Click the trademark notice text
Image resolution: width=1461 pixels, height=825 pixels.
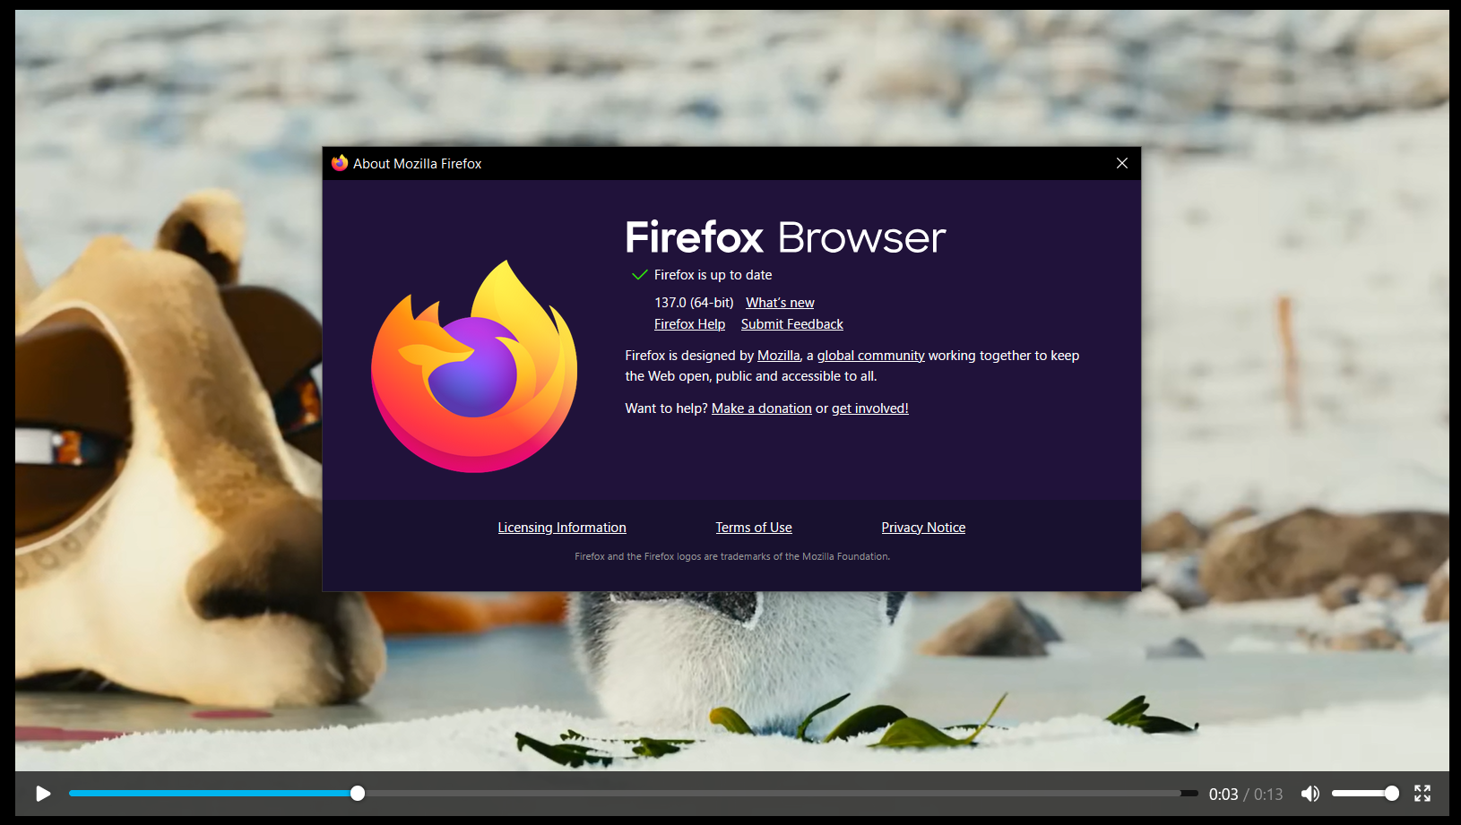click(732, 556)
